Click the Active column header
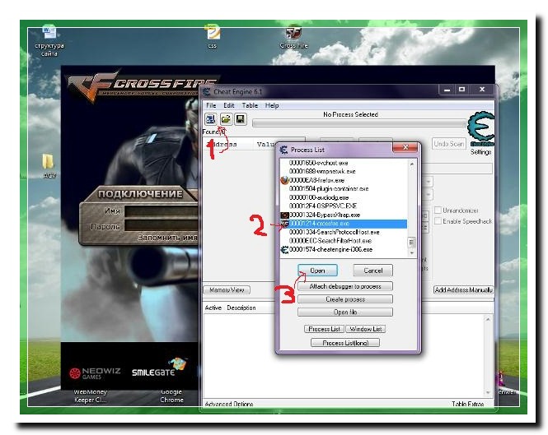The height and width of the screenshot is (435, 548). tap(213, 308)
